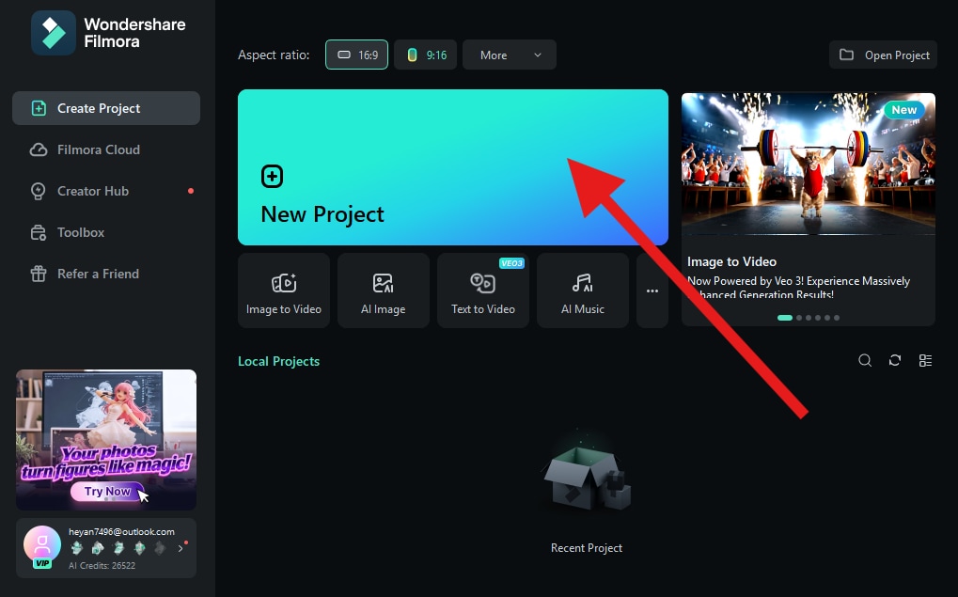This screenshot has height=597, width=958.
Task: Click the New badge on promo banner
Action: click(x=904, y=110)
